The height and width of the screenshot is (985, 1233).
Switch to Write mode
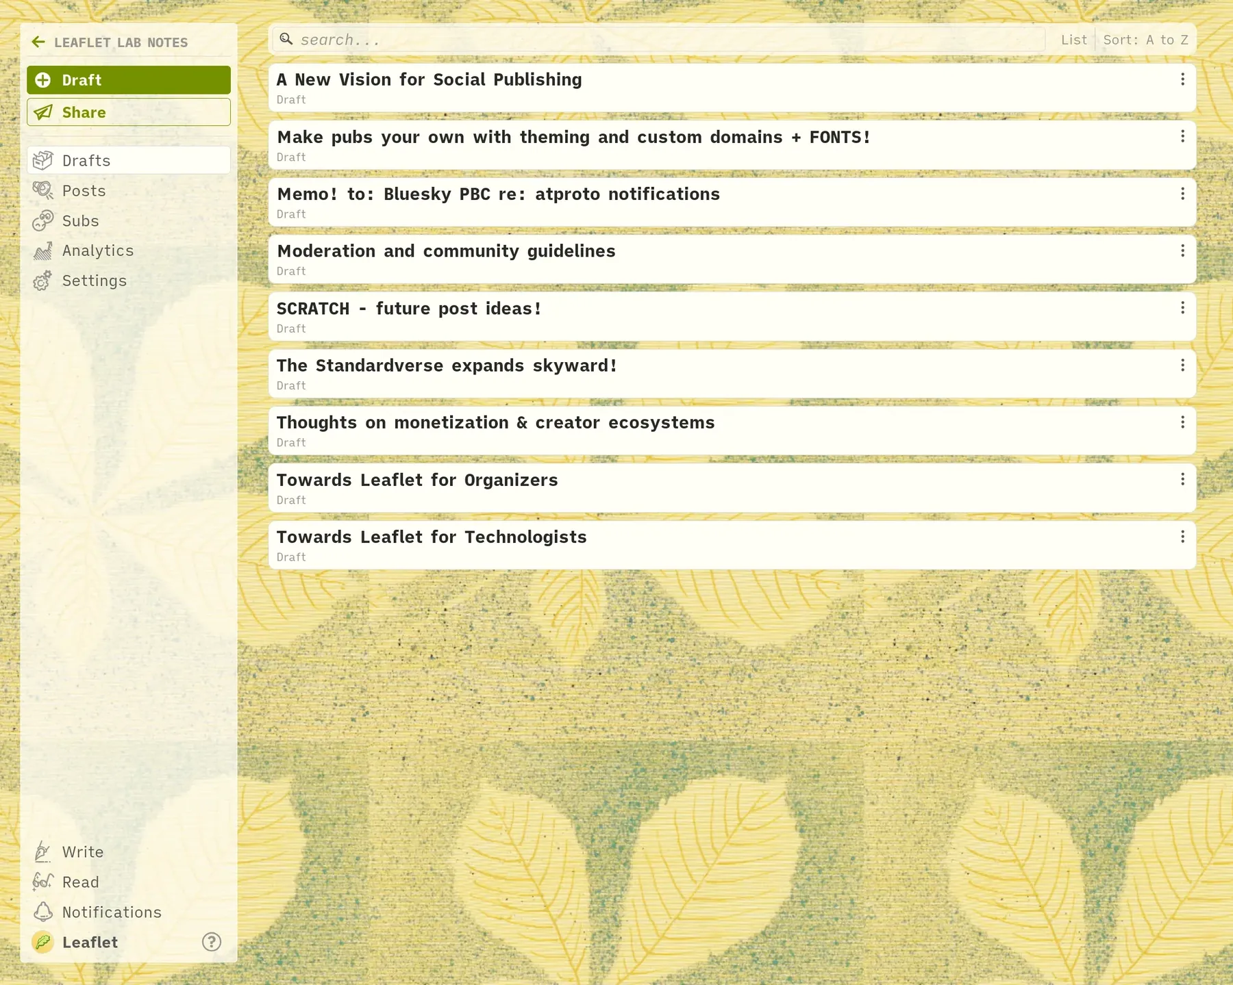point(129,852)
